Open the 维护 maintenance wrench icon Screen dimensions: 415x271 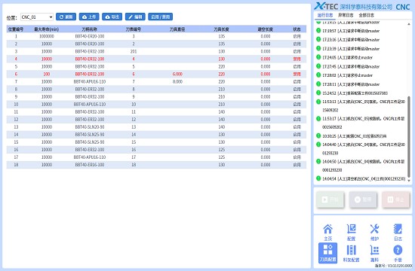[x=374, y=232]
